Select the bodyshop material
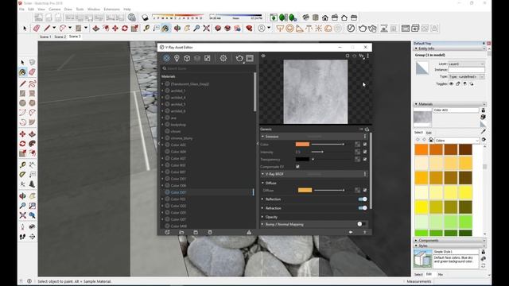Image resolution: width=509 pixels, height=286 pixels. tap(178, 125)
